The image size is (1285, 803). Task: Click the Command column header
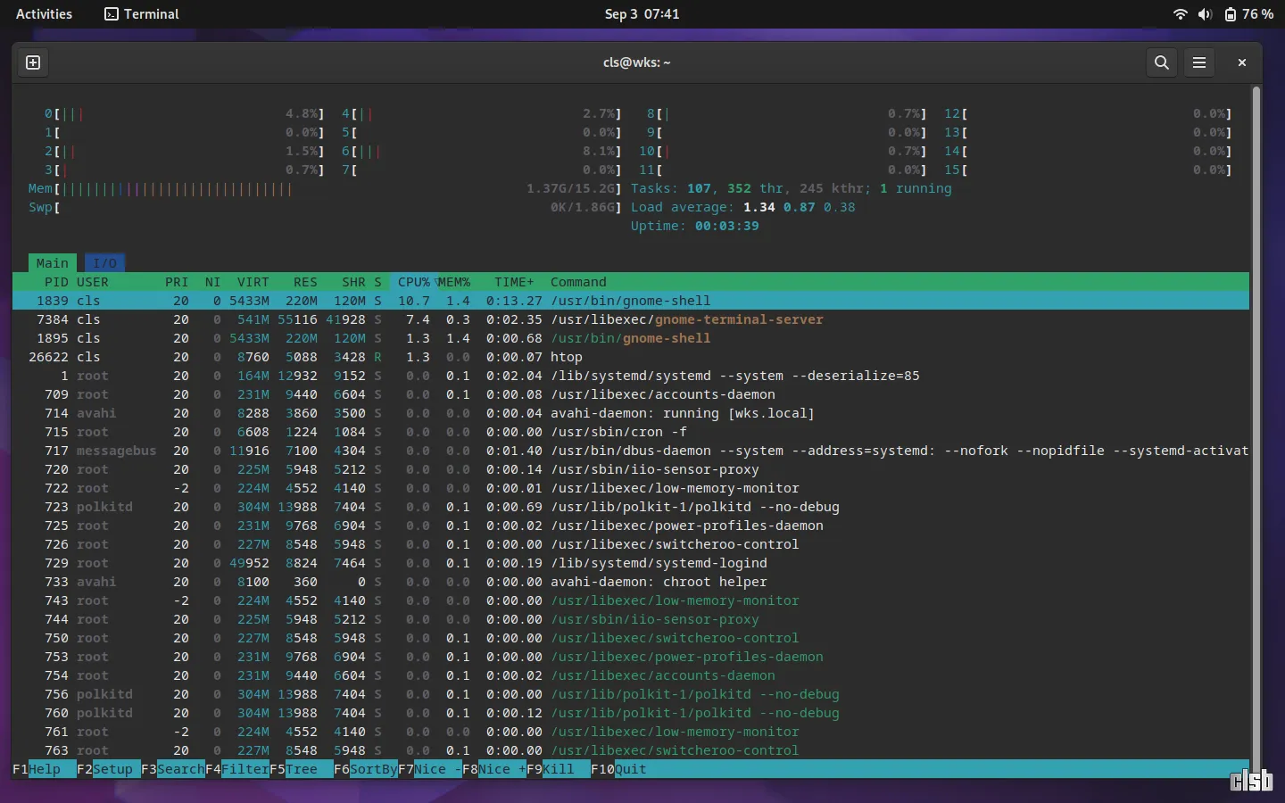tap(578, 282)
